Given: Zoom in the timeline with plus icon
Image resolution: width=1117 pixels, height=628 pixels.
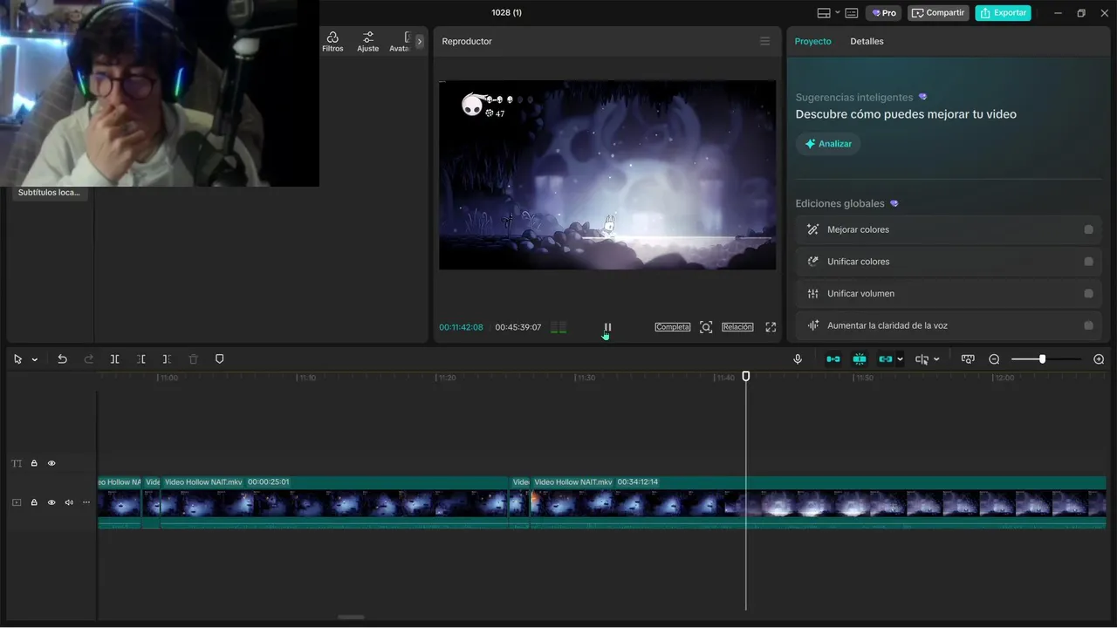Looking at the screenshot, I should (1099, 359).
